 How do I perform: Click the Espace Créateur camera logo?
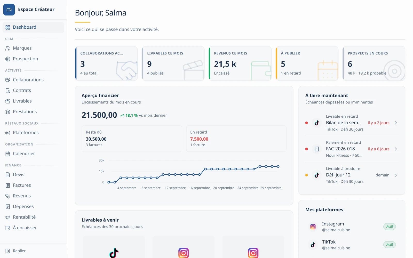(x=9, y=10)
